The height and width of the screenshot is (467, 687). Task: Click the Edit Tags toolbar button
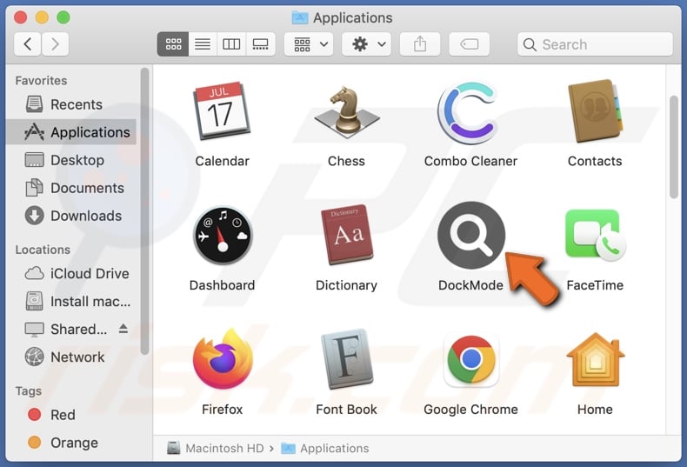pyautogui.click(x=469, y=43)
